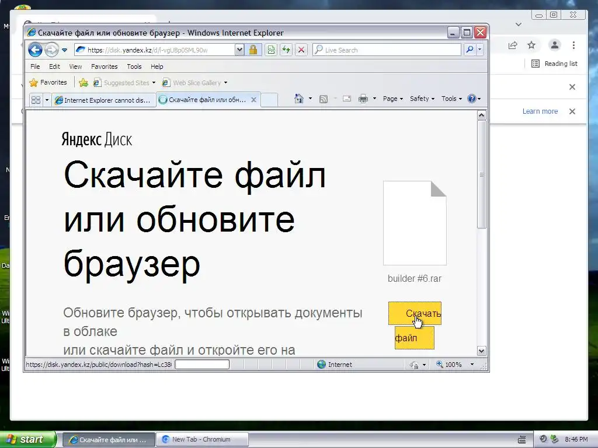Screen dimensions: 598x448
Task: Click the Chromium profile avatar icon
Action: [x=555, y=45]
